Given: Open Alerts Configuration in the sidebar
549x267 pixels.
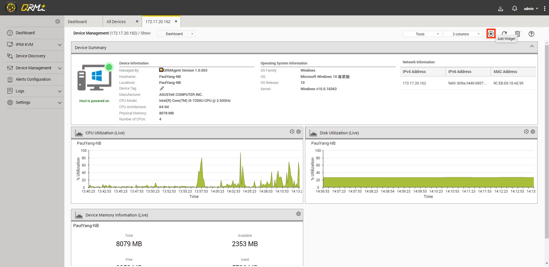Looking at the screenshot, I should [x=33, y=79].
